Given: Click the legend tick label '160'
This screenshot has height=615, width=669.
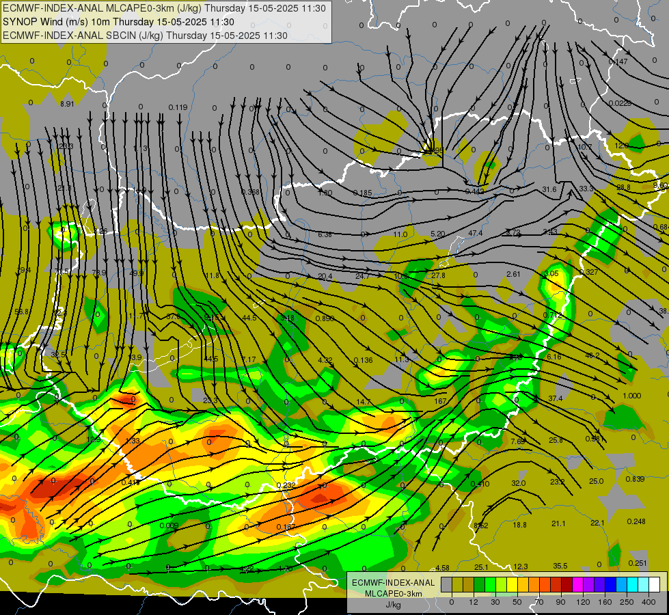Looking at the screenshot, I should click(605, 602).
